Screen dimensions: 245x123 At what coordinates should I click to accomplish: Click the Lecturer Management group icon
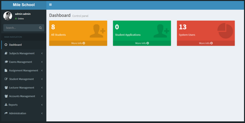point(6,88)
